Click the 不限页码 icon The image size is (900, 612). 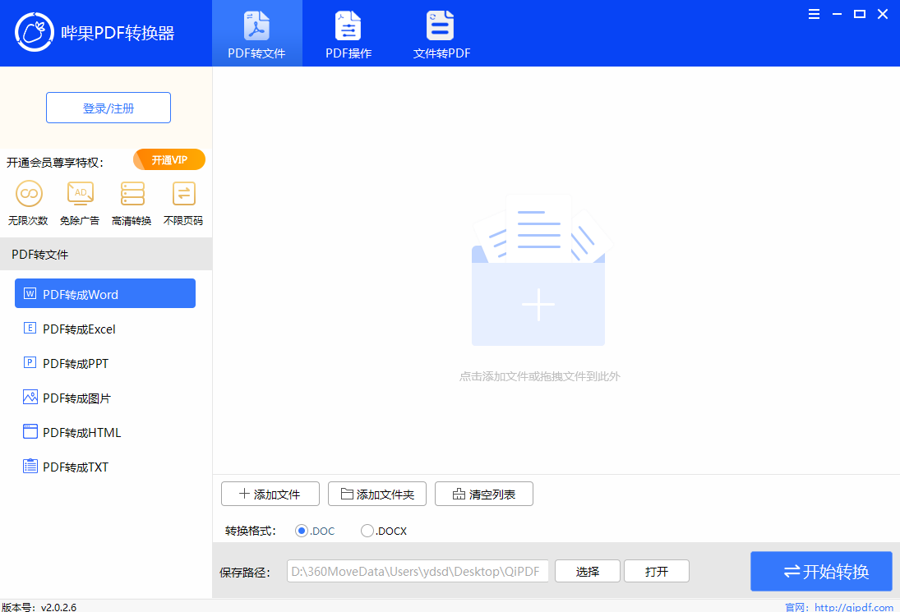click(x=183, y=193)
